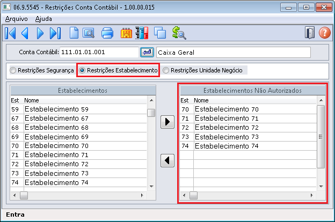Click the exit door icon

[x=310, y=33]
